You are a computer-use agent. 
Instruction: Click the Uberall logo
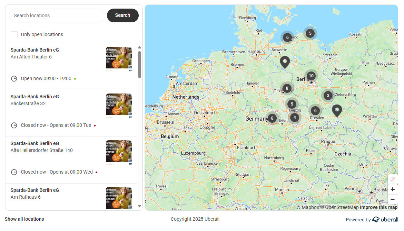(385, 219)
